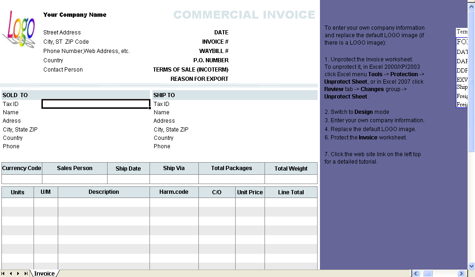This screenshot has height=277, width=475.
Task: Click the horizontal scrollbar right arrow
Action: coord(461,273)
